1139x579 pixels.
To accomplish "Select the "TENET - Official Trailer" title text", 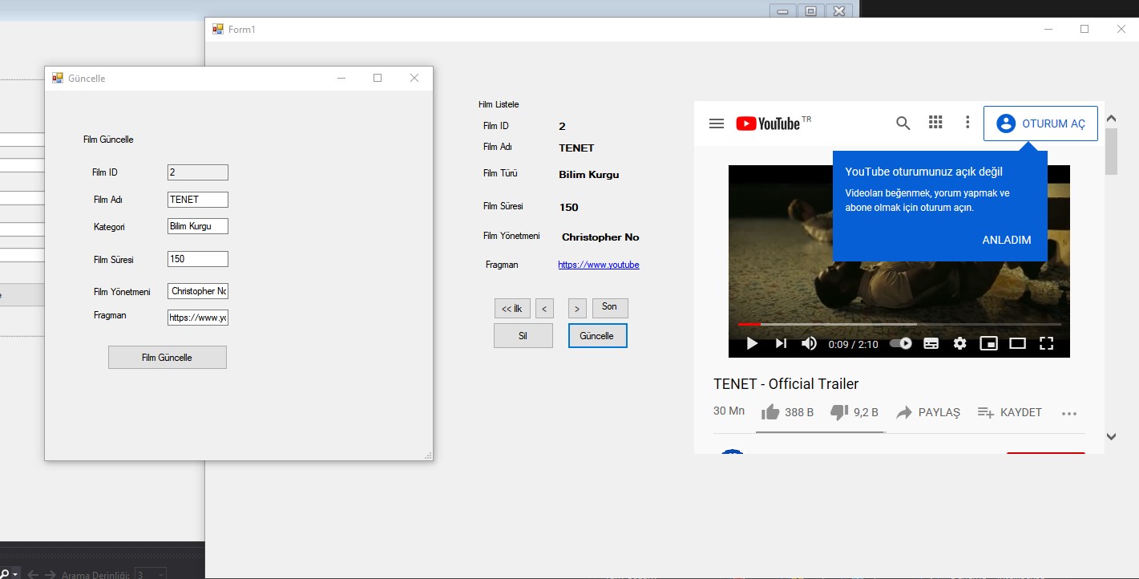I will [x=786, y=384].
